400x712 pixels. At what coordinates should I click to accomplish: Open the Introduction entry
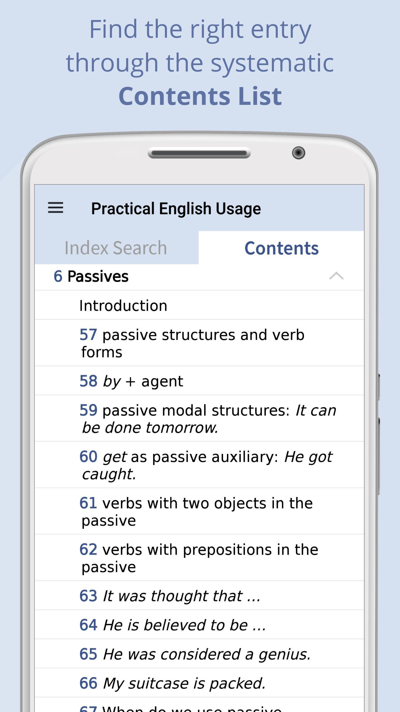coord(123,306)
